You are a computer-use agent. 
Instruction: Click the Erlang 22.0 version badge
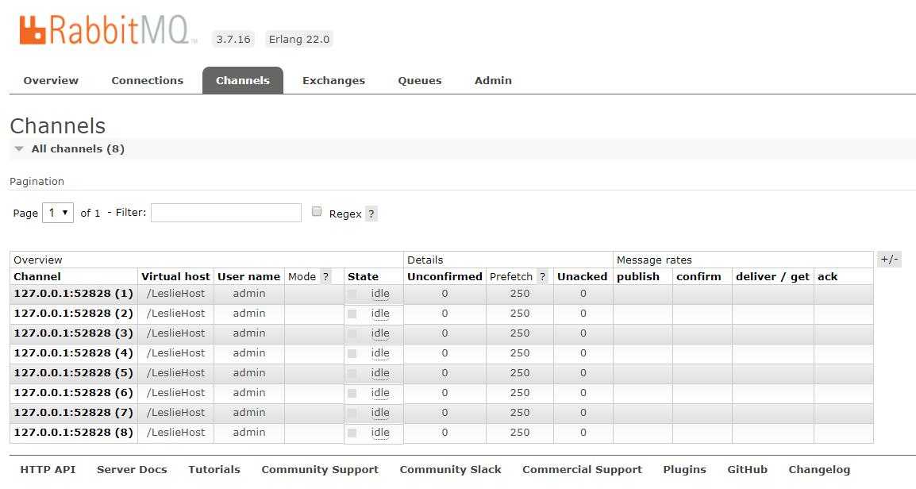(299, 39)
